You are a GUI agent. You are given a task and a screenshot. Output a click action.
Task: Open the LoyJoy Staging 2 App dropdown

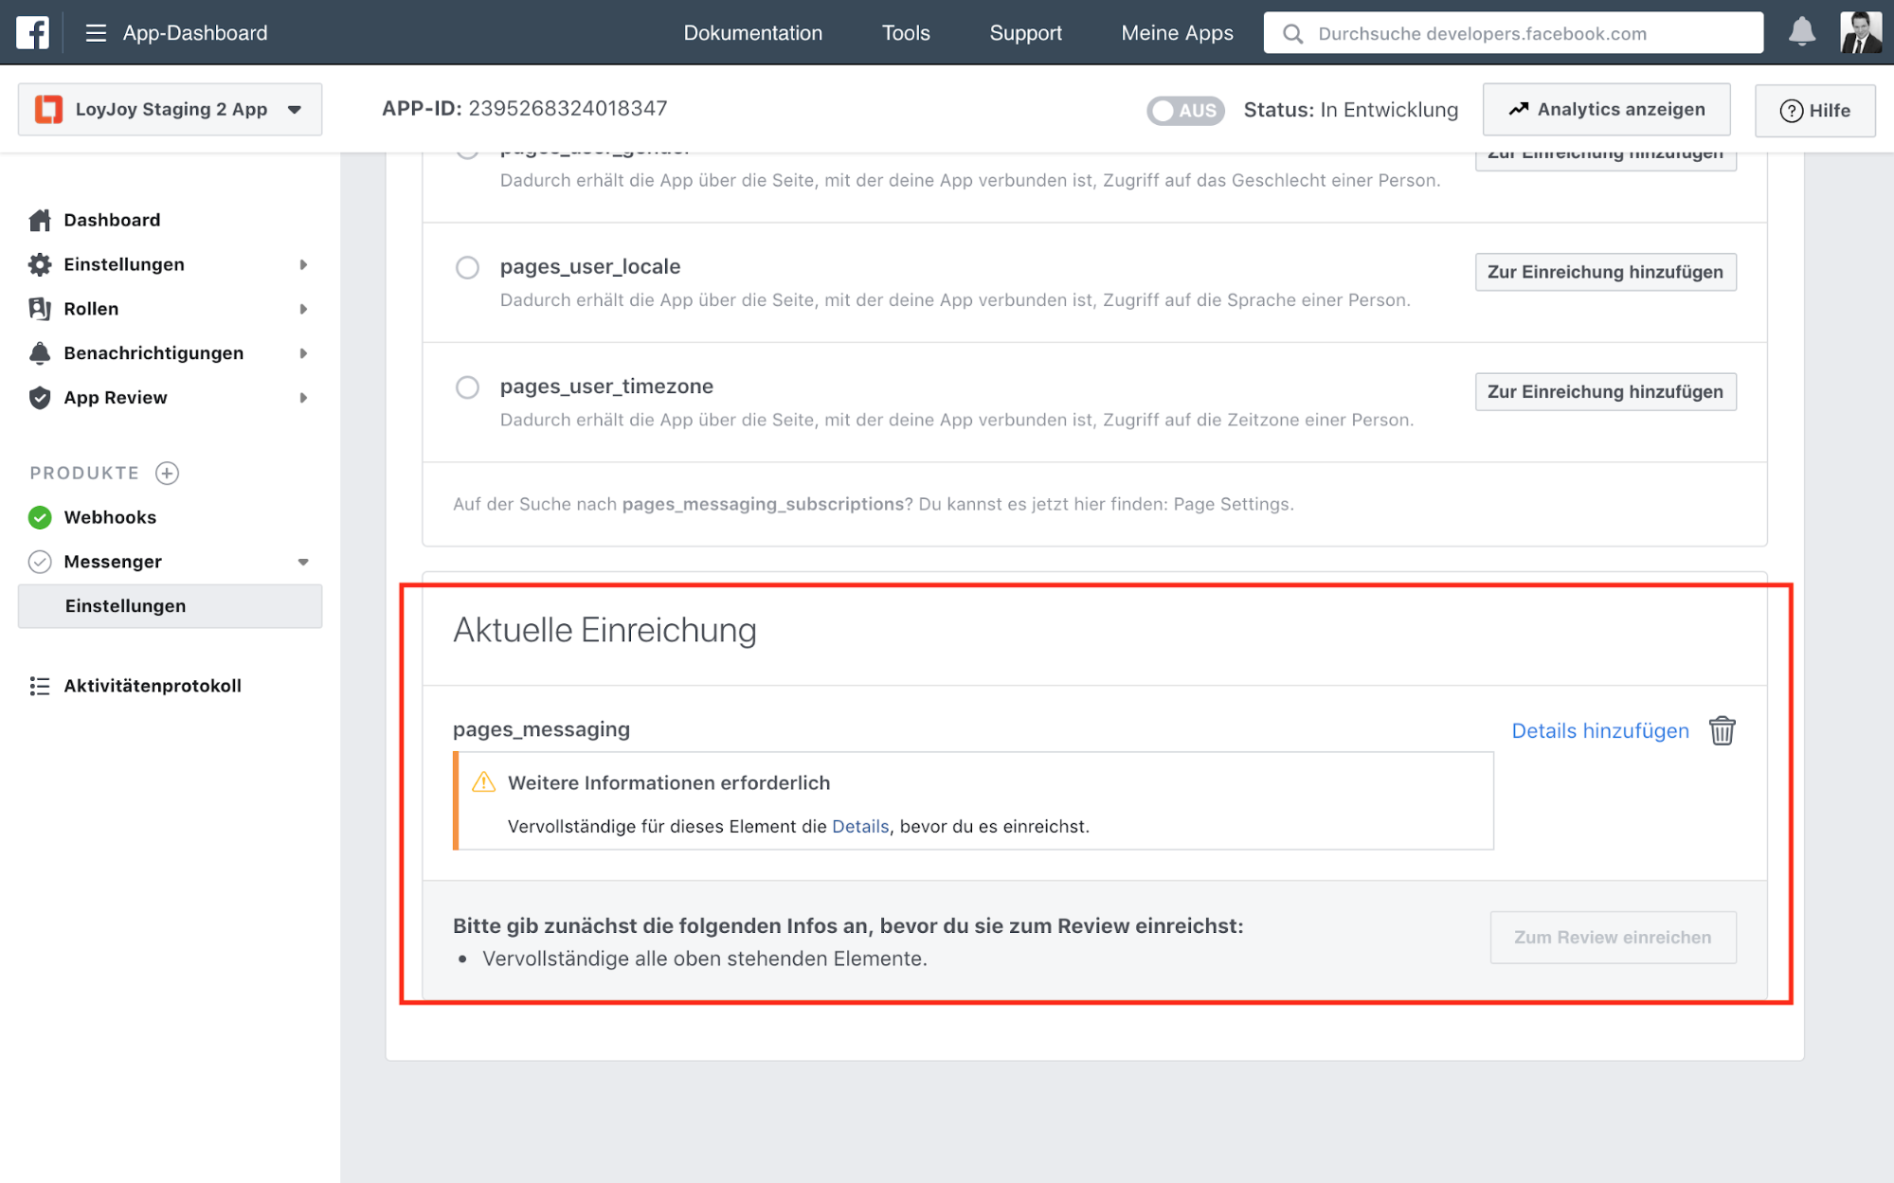[x=170, y=109]
